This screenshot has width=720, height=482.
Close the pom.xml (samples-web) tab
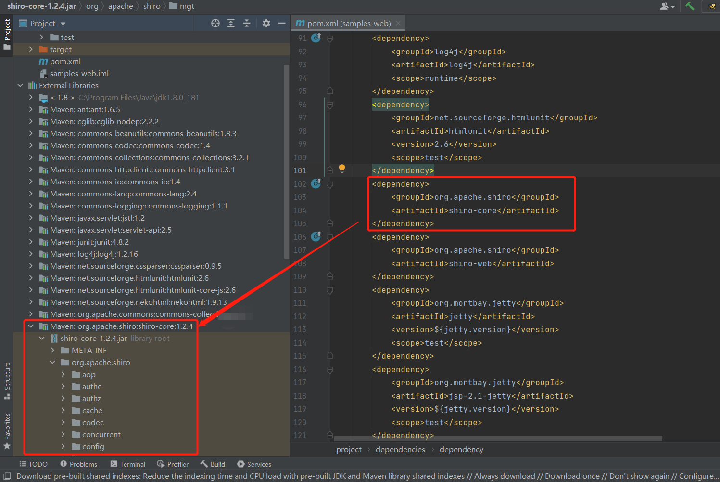click(x=398, y=23)
